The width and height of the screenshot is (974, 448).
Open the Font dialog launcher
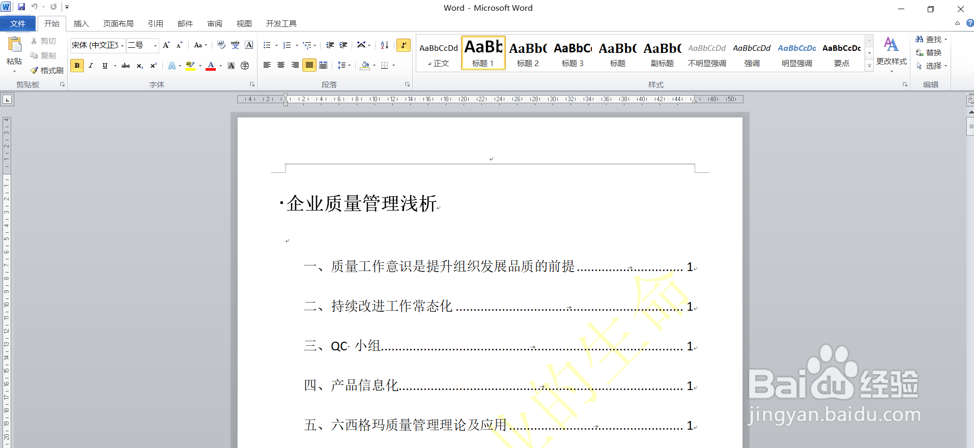[252, 84]
